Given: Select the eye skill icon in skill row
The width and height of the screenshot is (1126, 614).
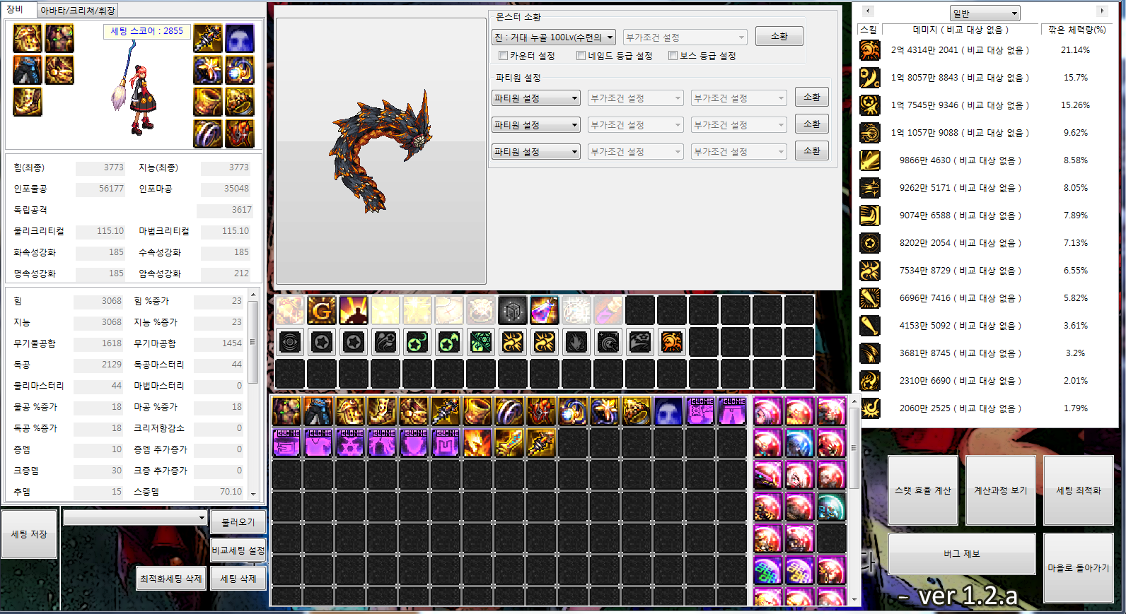Looking at the screenshot, I should [x=290, y=343].
